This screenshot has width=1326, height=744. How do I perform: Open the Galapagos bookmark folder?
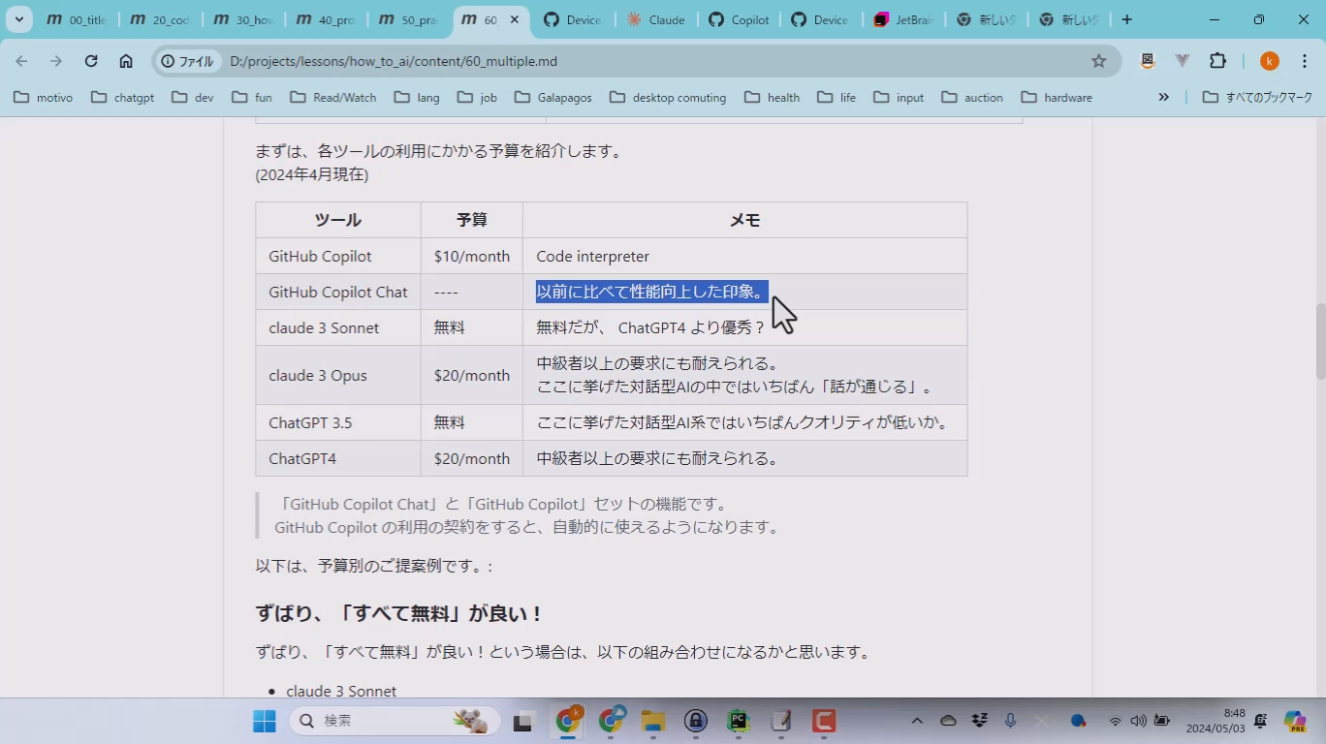pyautogui.click(x=552, y=97)
